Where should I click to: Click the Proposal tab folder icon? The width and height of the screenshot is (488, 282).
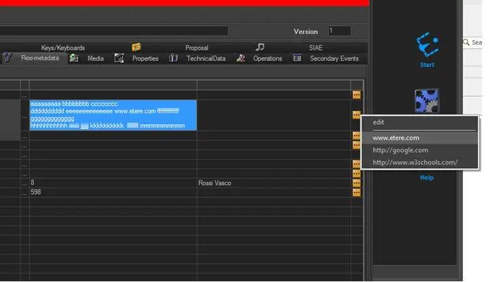coord(137,47)
